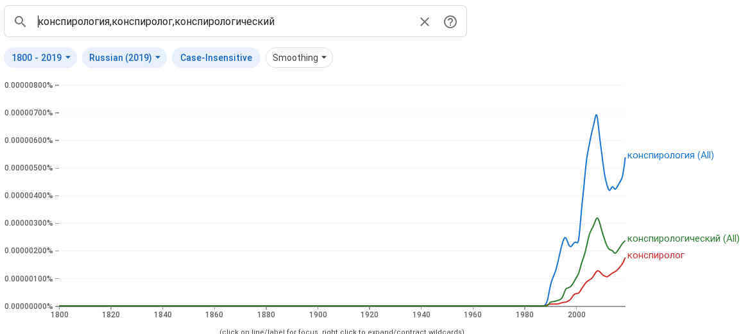Click the 1800 label on the x-axis
The width and height of the screenshot is (741, 334).
click(x=59, y=315)
